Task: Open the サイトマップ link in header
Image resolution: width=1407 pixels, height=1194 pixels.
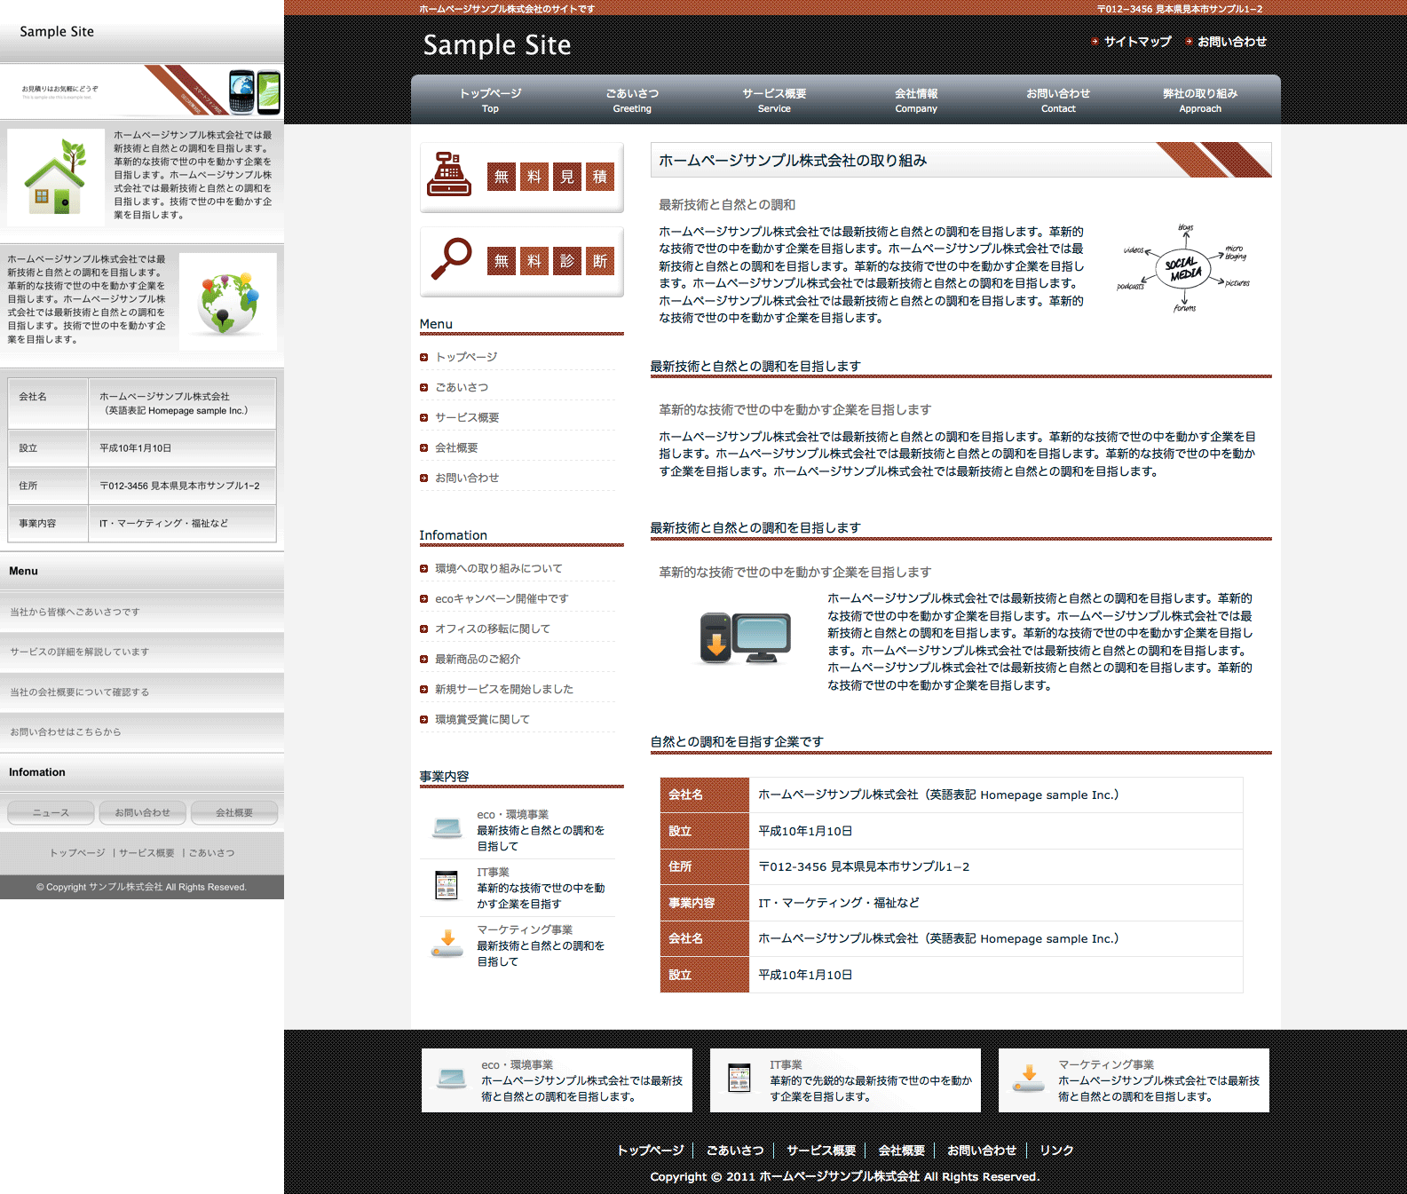Action: (1136, 42)
